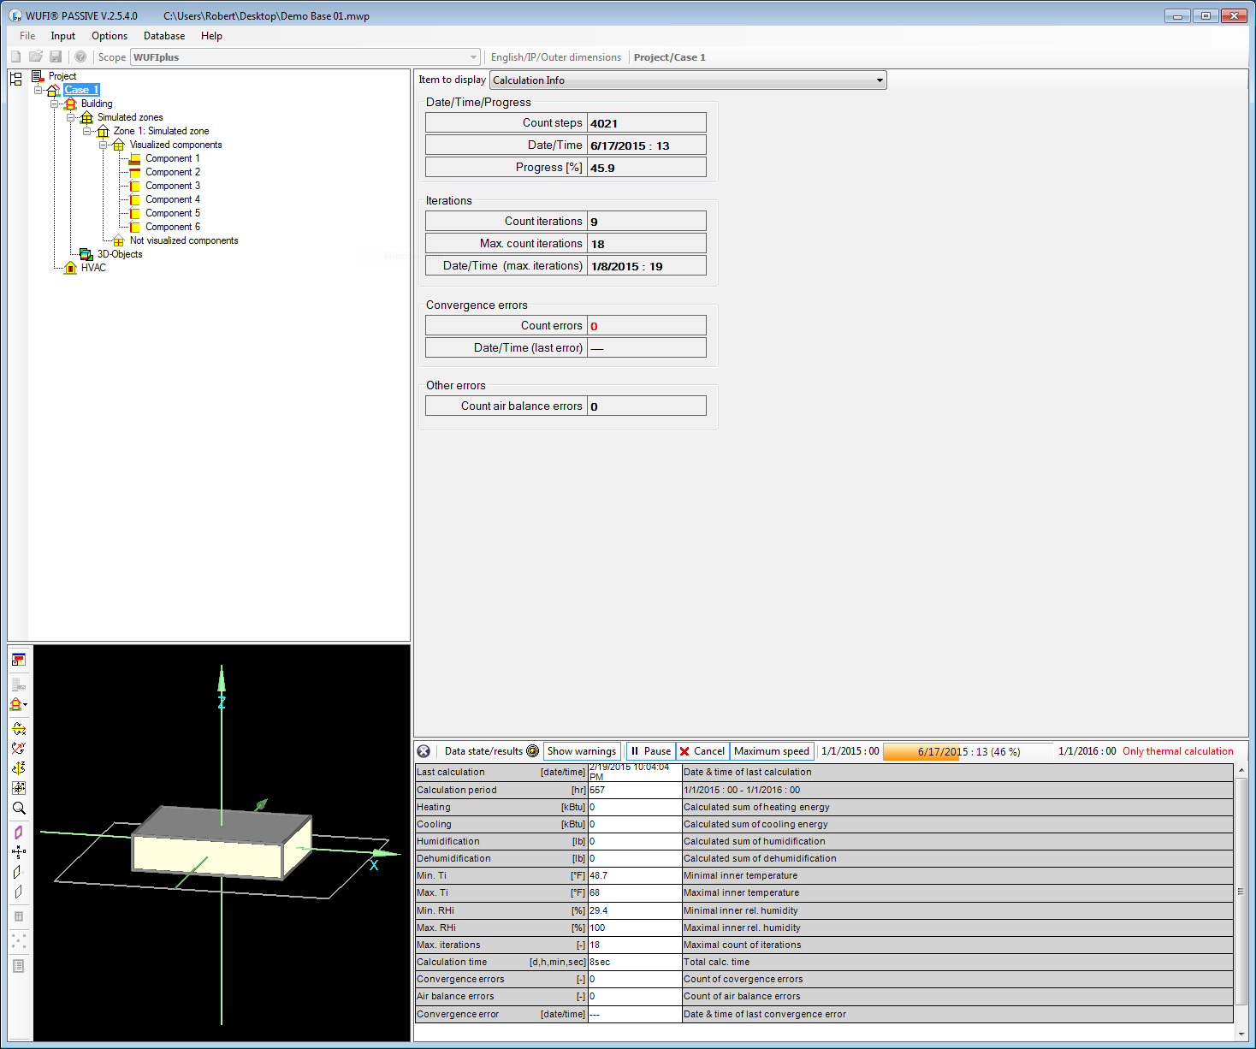Image resolution: width=1256 pixels, height=1049 pixels.
Task: Click the N-S compass orientation icon
Action: point(18,852)
